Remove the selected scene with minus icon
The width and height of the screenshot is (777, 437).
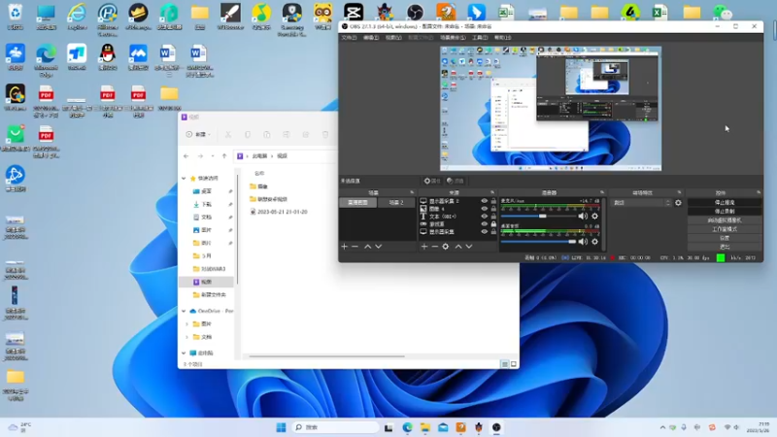355,247
